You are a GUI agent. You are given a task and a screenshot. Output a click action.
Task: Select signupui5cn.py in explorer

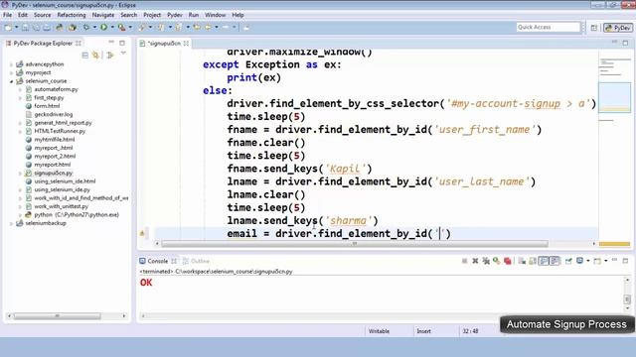point(53,173)
